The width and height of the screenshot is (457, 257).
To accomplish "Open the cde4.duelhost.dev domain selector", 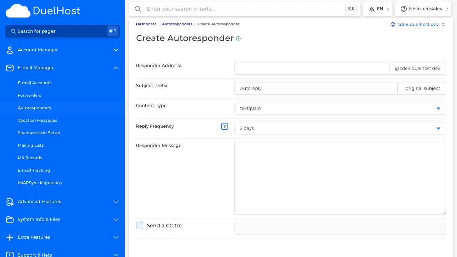I will pyautogui.click(x=418, y=25).
